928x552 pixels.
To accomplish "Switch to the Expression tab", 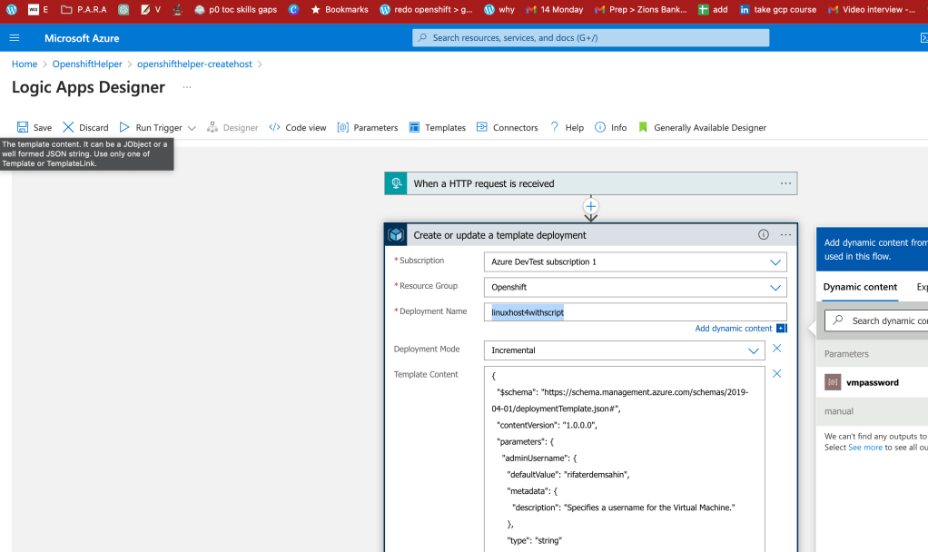I will click(x=922, y=287).
